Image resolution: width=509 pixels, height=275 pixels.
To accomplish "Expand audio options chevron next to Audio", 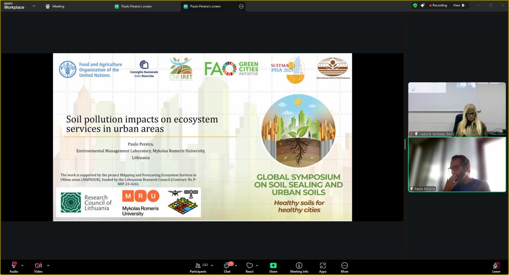I will 22,265.
